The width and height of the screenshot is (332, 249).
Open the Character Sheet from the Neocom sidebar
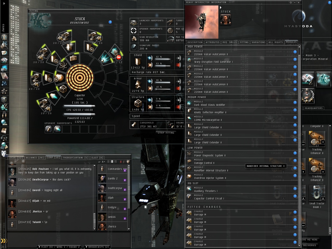4,37
